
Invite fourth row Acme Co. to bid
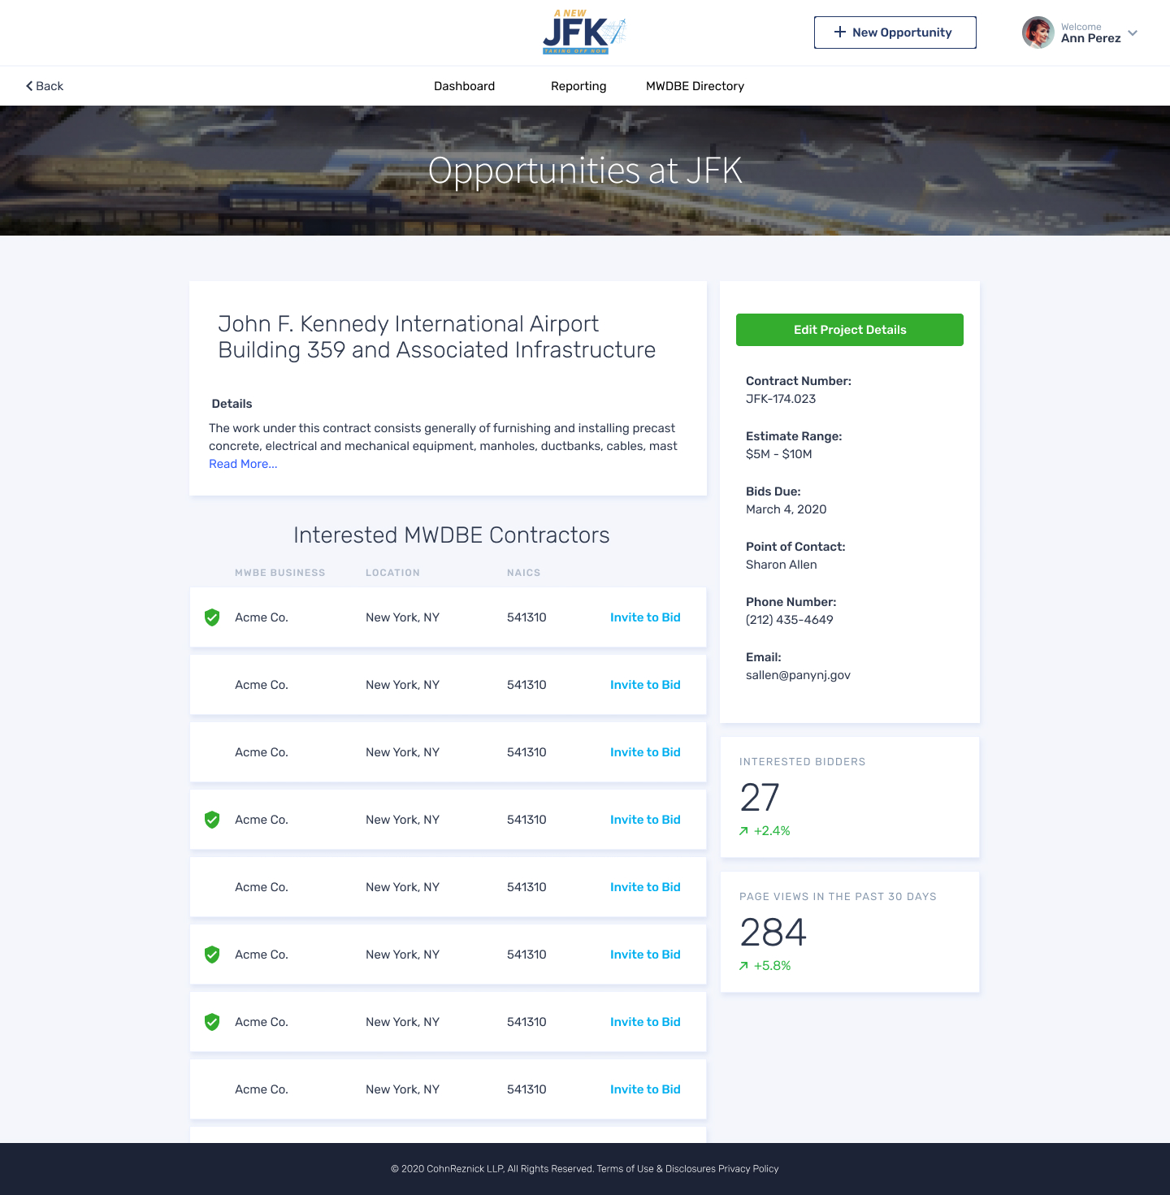[x=645, y=820]
